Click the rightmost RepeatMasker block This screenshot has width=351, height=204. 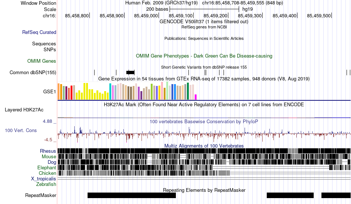tap(336, 195)
